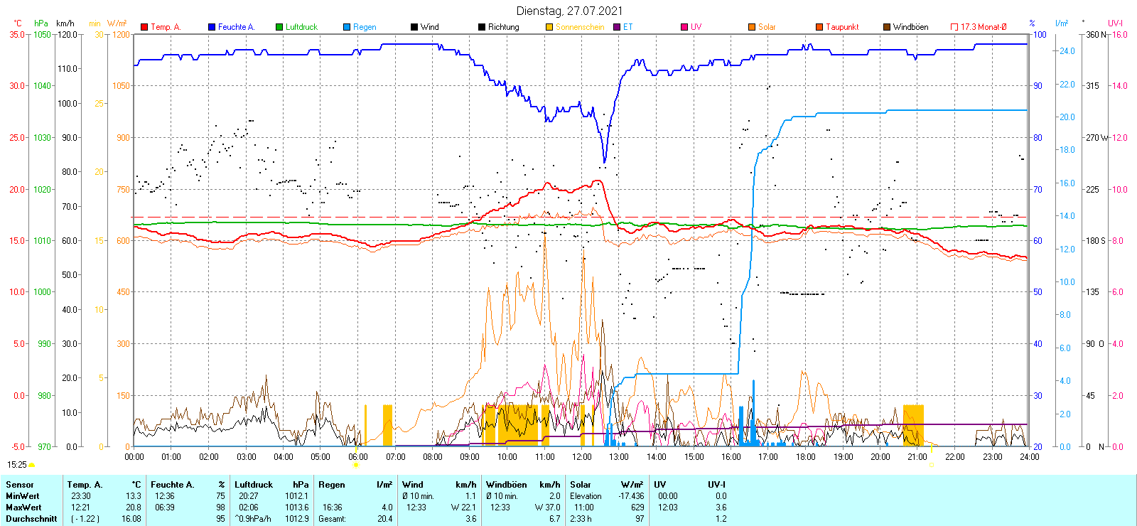Click the l/m² axis unit label
The height and width of the screenshot is (526, 1137).
tap(1062, 23)
